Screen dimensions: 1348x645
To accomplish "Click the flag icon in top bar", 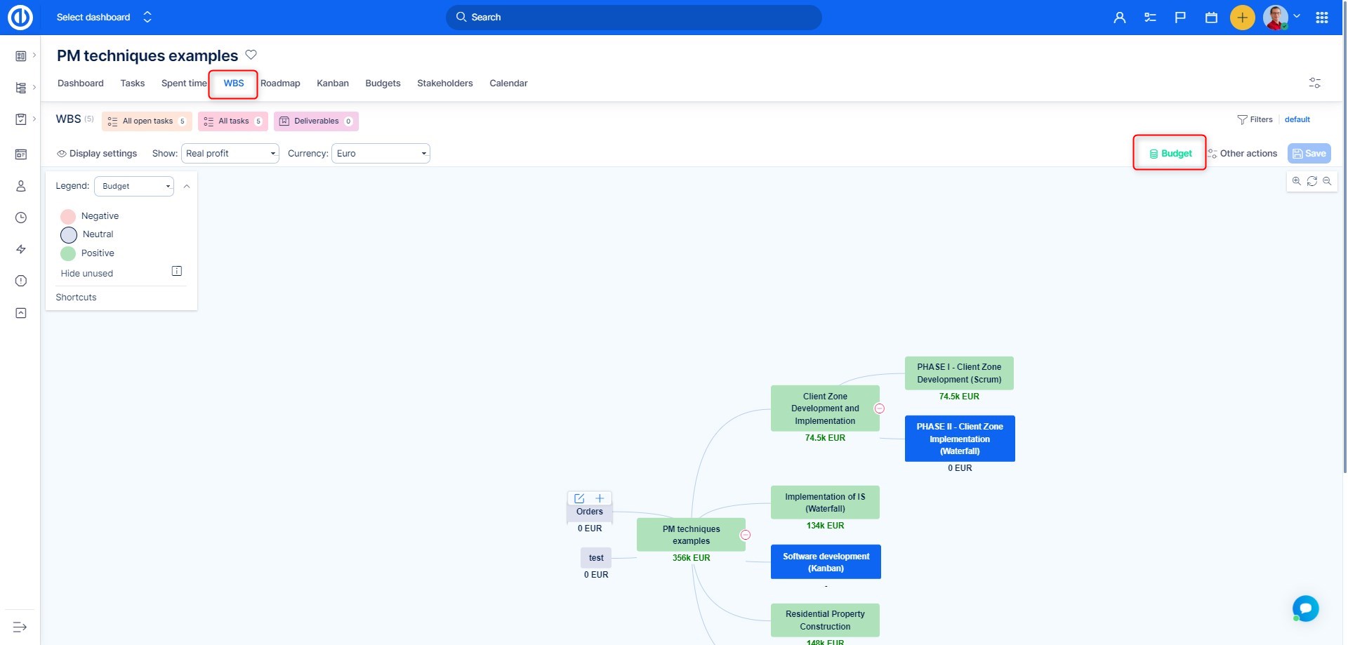I will point(1180,18).
